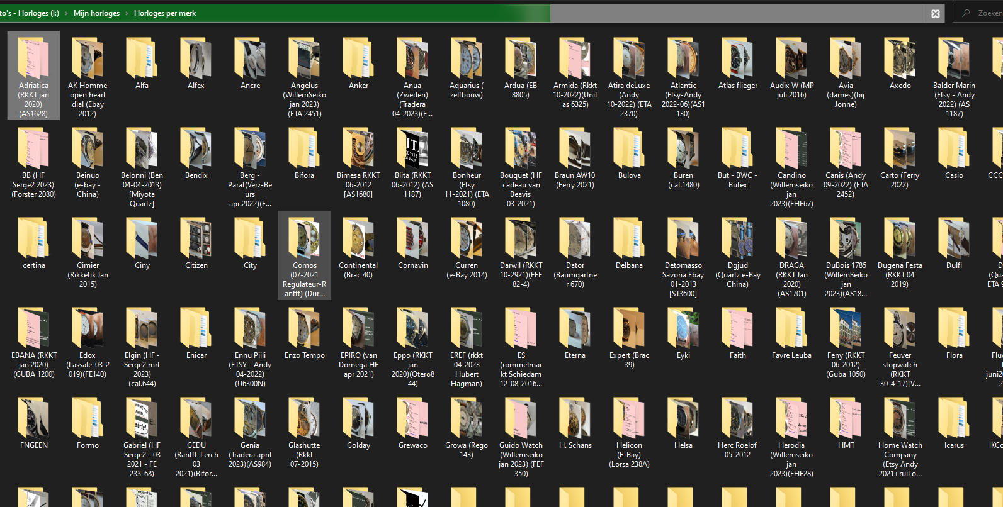Select the Angelus folder icon
This screenshot has width=1003, height=507.
pos(304,58)
